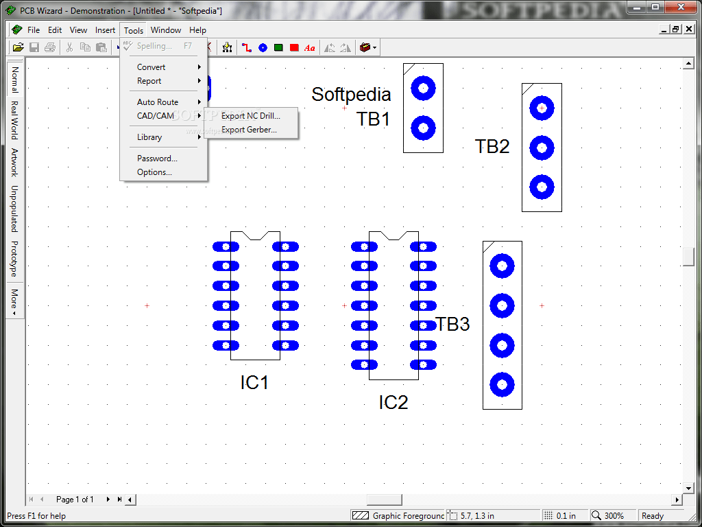Click the grid size icon in status bar
The height and width of the screenshot is (527, 702).
coord(548,516)
